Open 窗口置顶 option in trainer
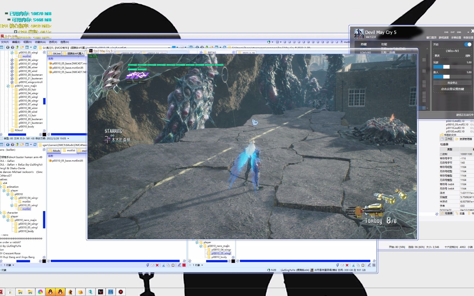The height and width of the screenshot is (296, 474). pyautogui.click(x=431, y=38)
